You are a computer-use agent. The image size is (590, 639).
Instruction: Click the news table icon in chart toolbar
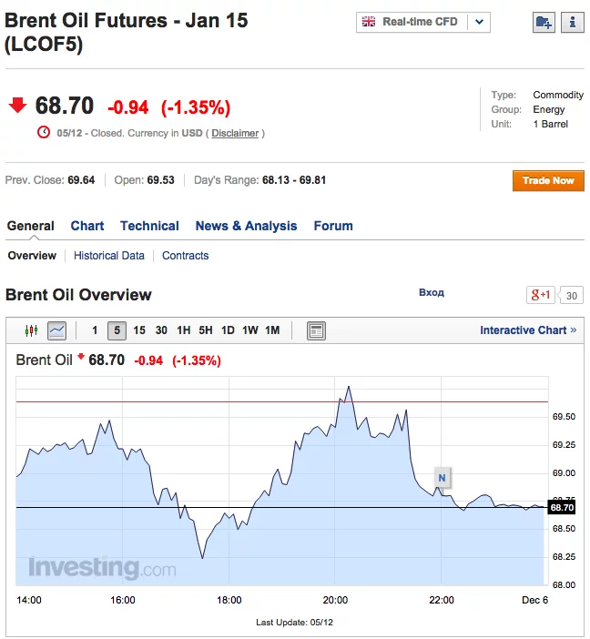click(x=316, y=330)
